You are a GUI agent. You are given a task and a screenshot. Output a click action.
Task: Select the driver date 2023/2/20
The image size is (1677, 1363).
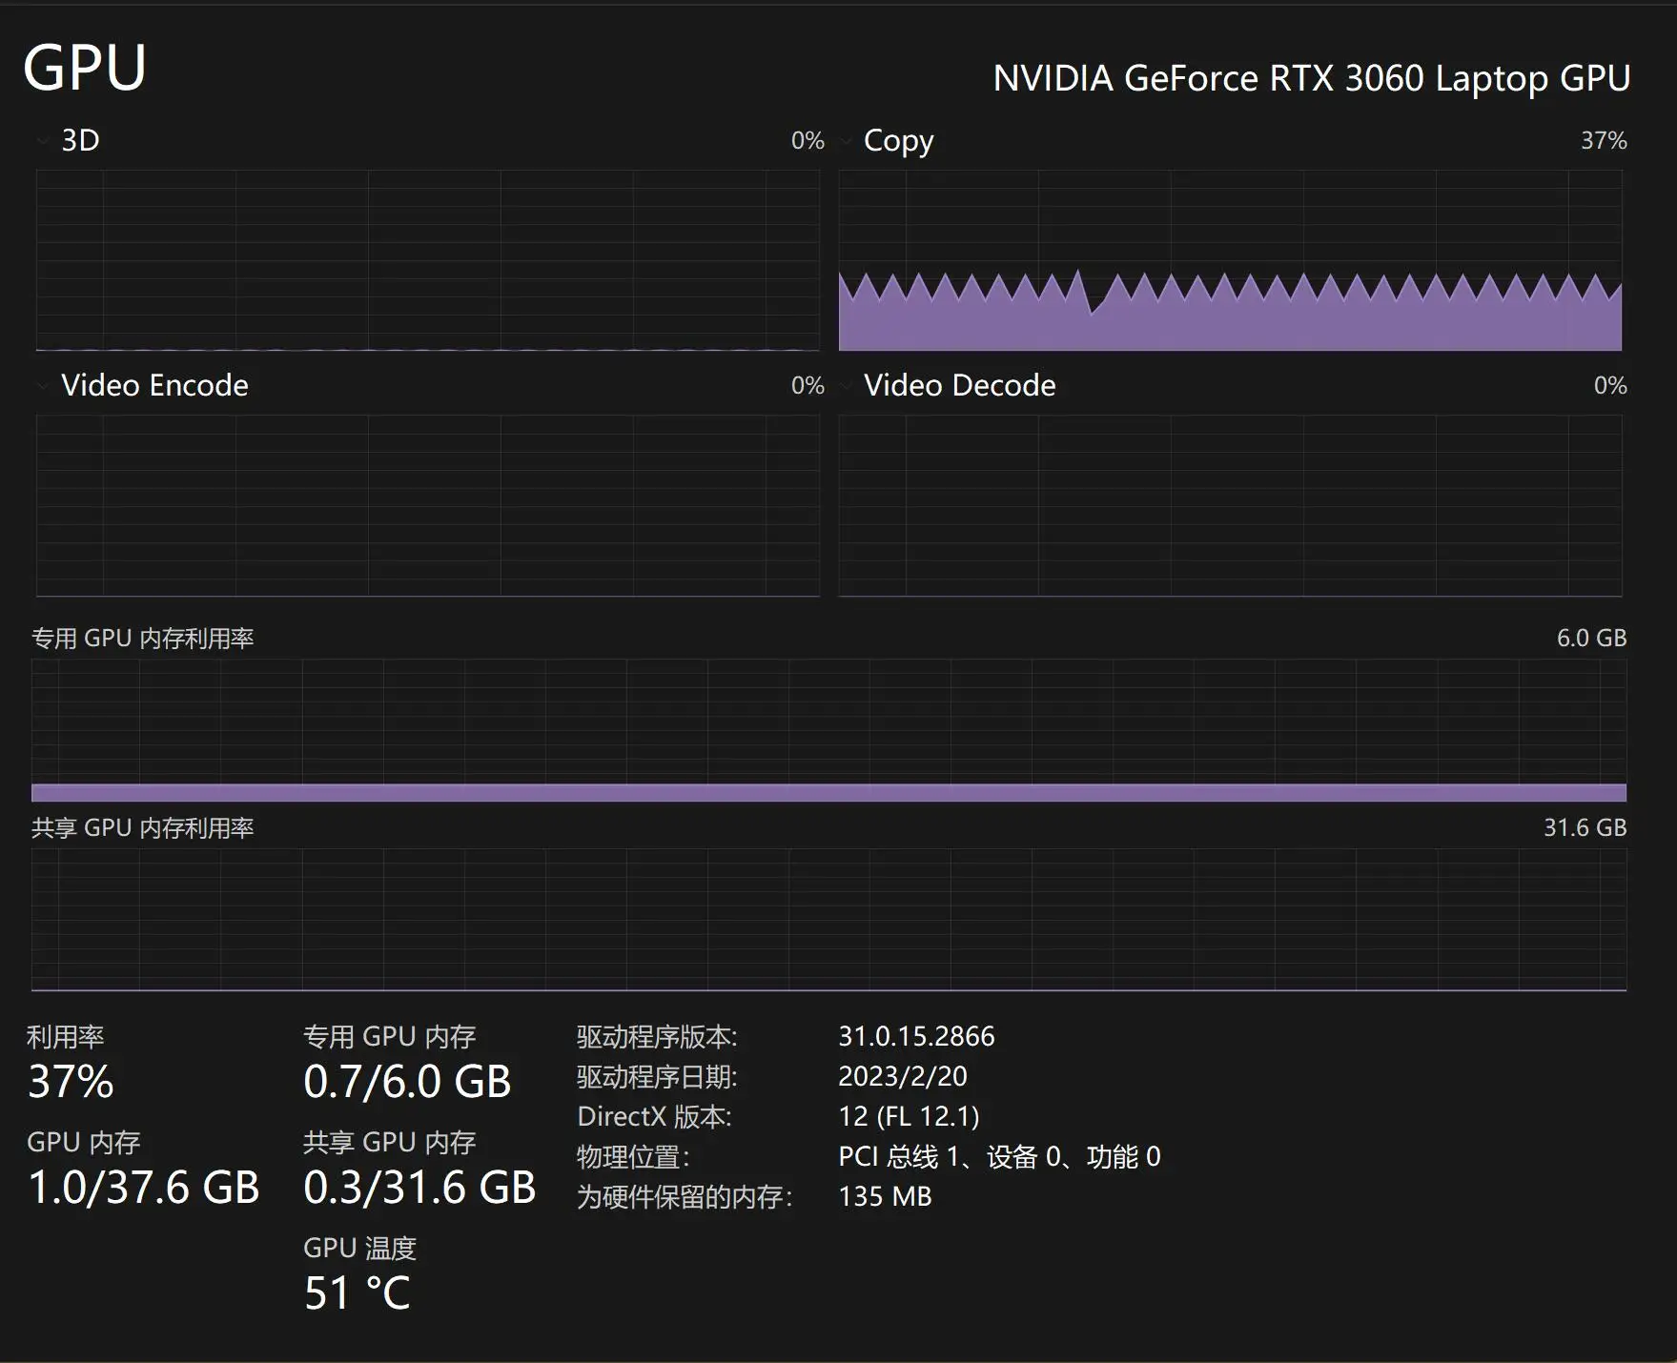pyautogui.click(x=902, y=1076)
